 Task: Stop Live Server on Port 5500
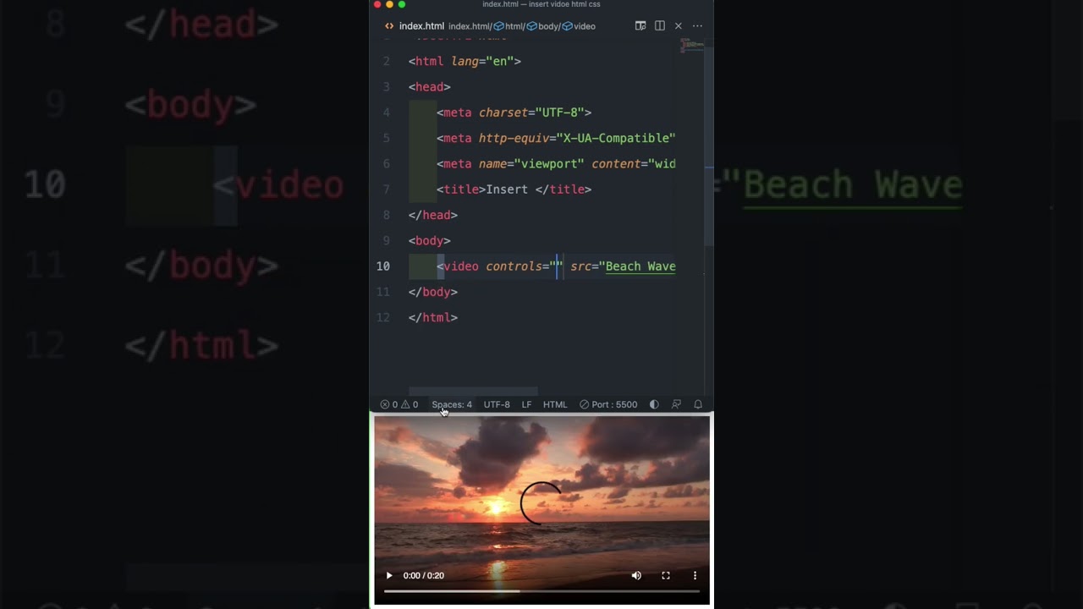[608, 404]
